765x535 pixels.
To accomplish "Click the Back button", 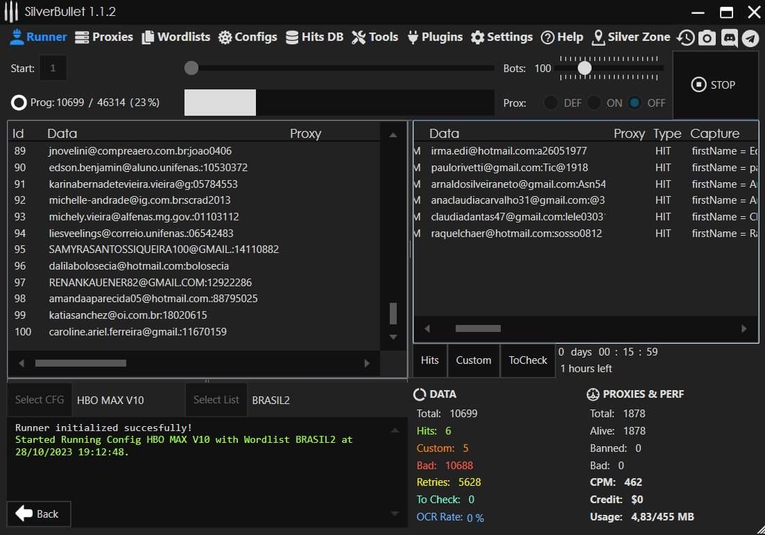I will (x=38, y=514).
